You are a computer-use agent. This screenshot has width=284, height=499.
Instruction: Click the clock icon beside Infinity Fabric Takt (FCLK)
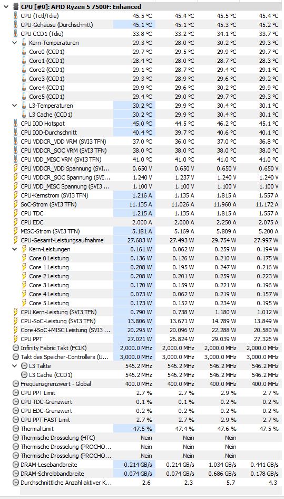click(15, 348)
